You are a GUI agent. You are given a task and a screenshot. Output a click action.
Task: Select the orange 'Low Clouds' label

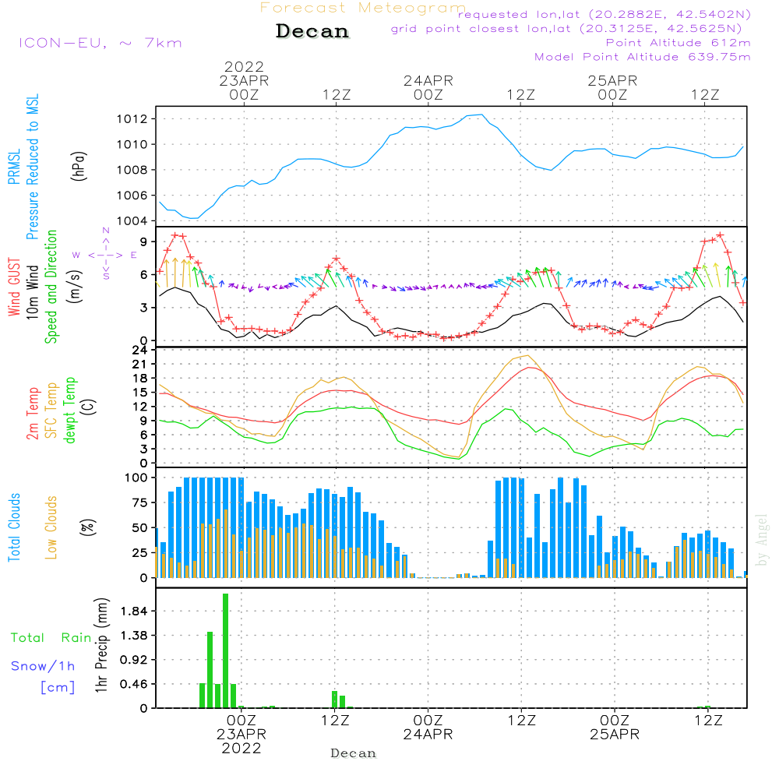tap(51, 527)
